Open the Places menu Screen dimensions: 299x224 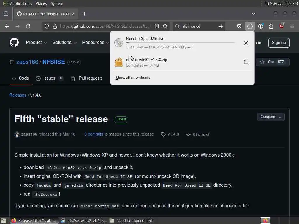[41, 3]
